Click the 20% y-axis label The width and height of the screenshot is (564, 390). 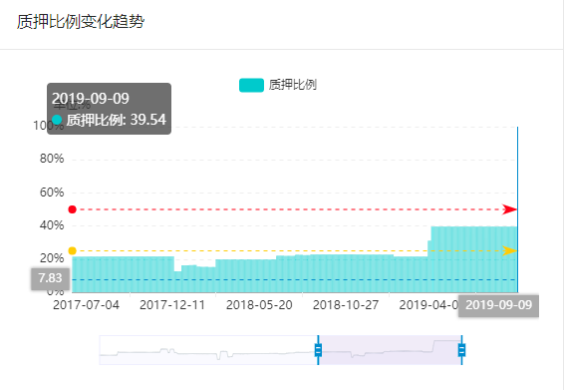[x=52, y=258]
